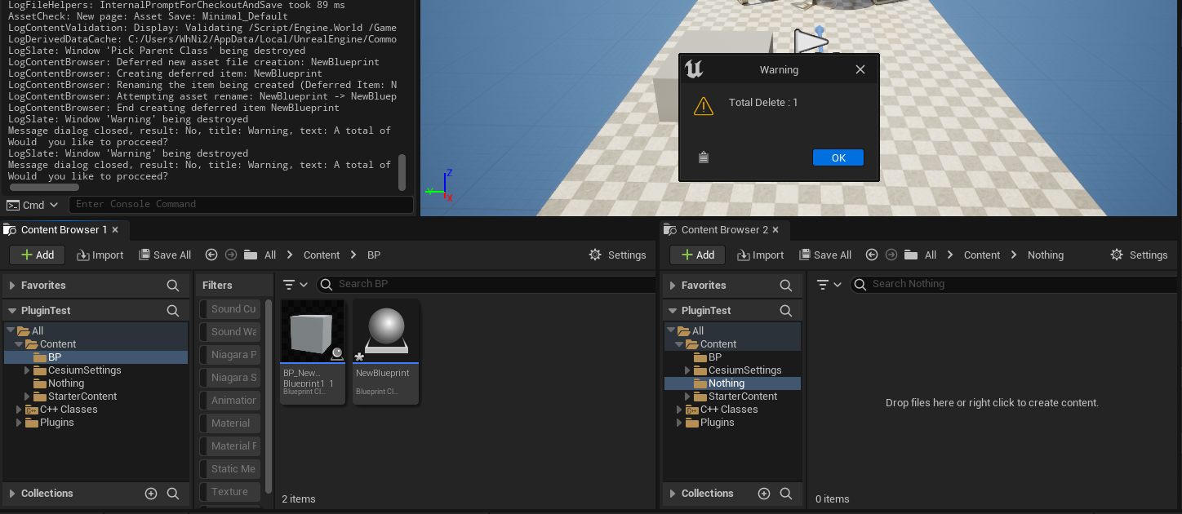Search Favorites in Content Browser 1
This screenshot has height=514, width=1182.
coord(173,286)
